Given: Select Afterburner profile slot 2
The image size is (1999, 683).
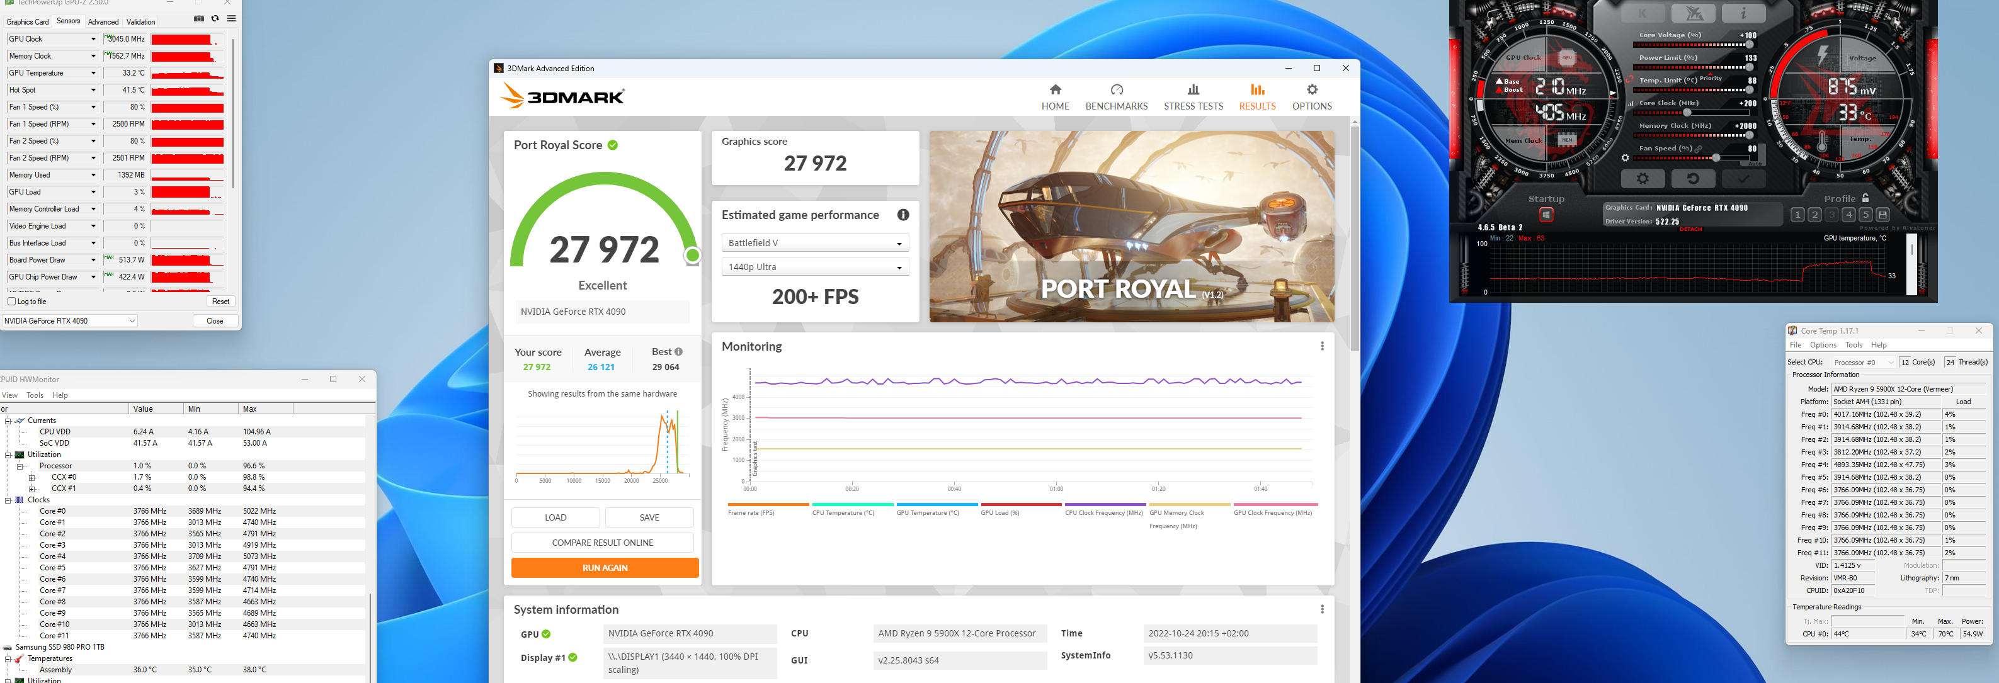Looking at the screenshot, I should pos(1814,215).
